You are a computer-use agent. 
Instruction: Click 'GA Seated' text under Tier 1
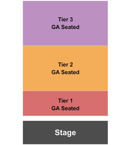[x=65, y=108]
